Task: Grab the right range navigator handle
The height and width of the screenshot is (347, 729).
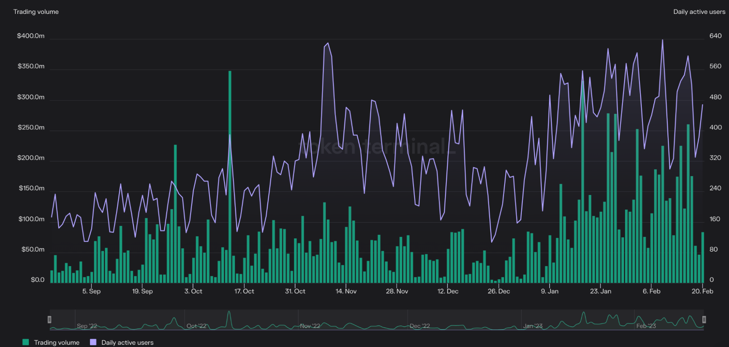Action: (x=704, y=320)
